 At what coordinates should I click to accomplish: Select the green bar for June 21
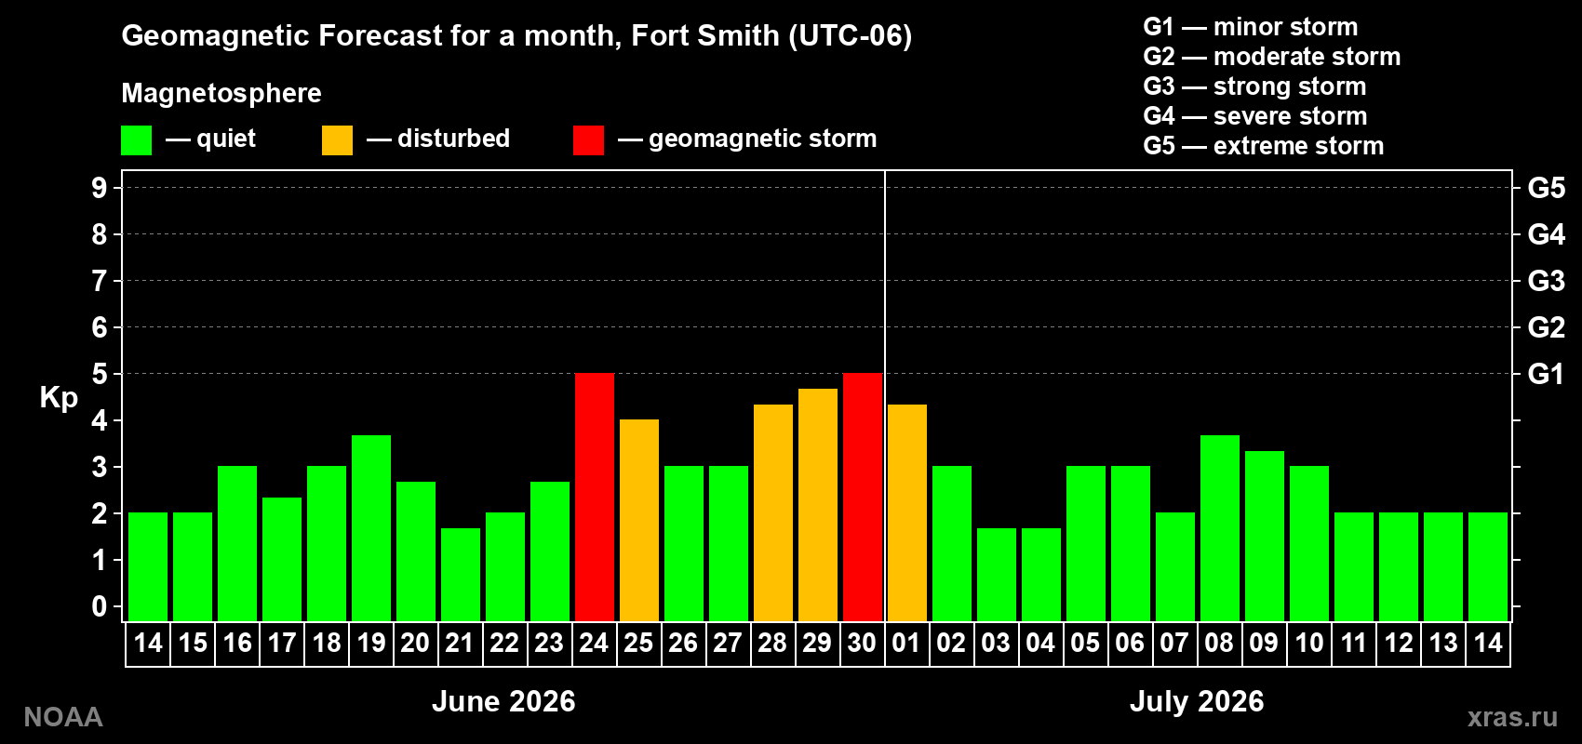pos(461,575)
